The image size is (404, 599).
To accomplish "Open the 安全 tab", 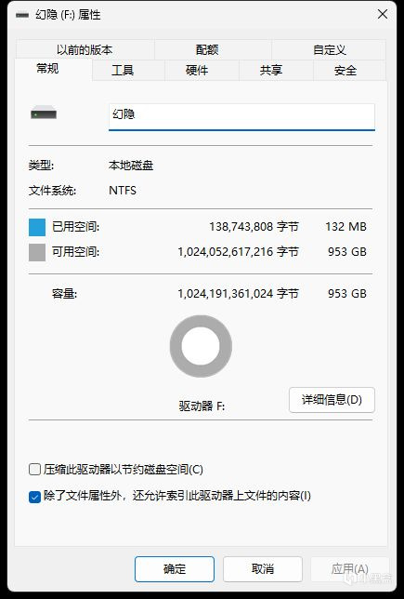I will click(x=345, y=71).
